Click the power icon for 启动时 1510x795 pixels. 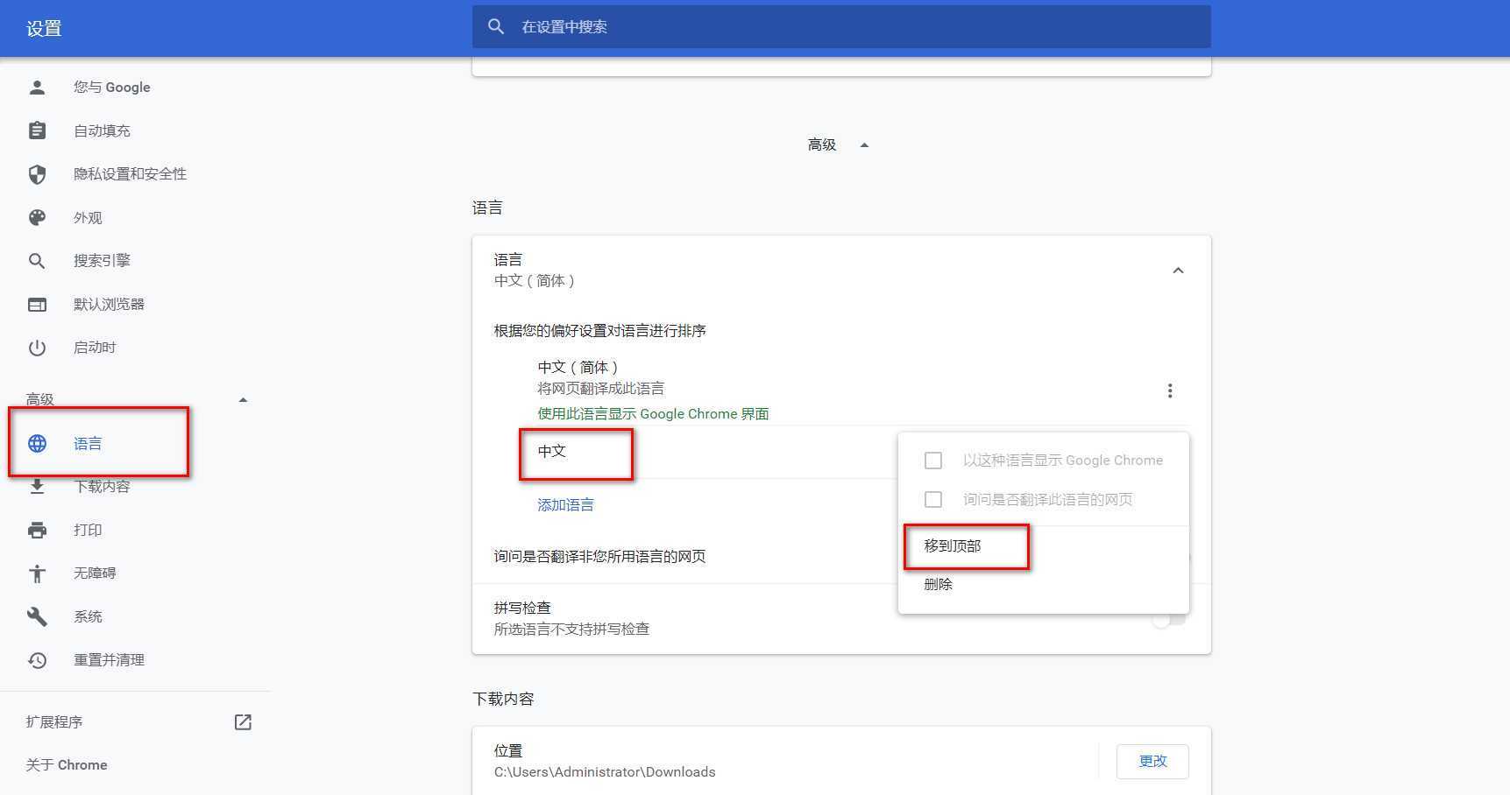pyautogui.click(x=37, y=348)
